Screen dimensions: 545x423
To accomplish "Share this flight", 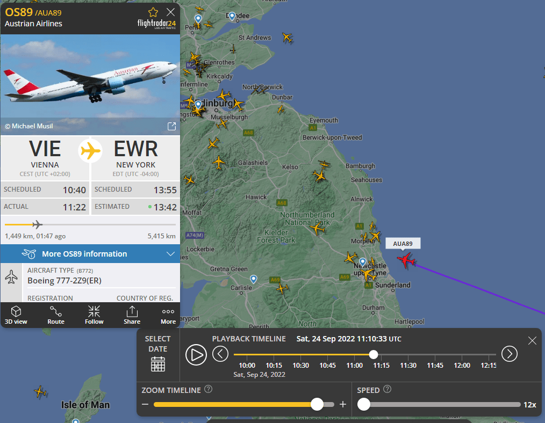I will coord(132,315).
